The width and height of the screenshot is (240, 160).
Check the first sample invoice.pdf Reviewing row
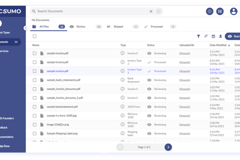pyautogui.click(x=35, y=53)
